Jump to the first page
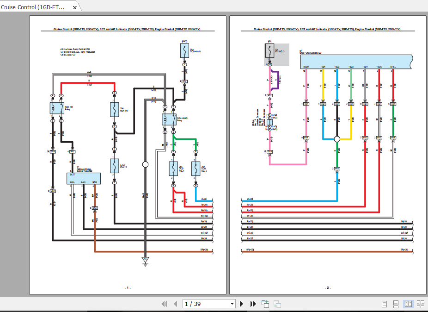 click(164, 304)
